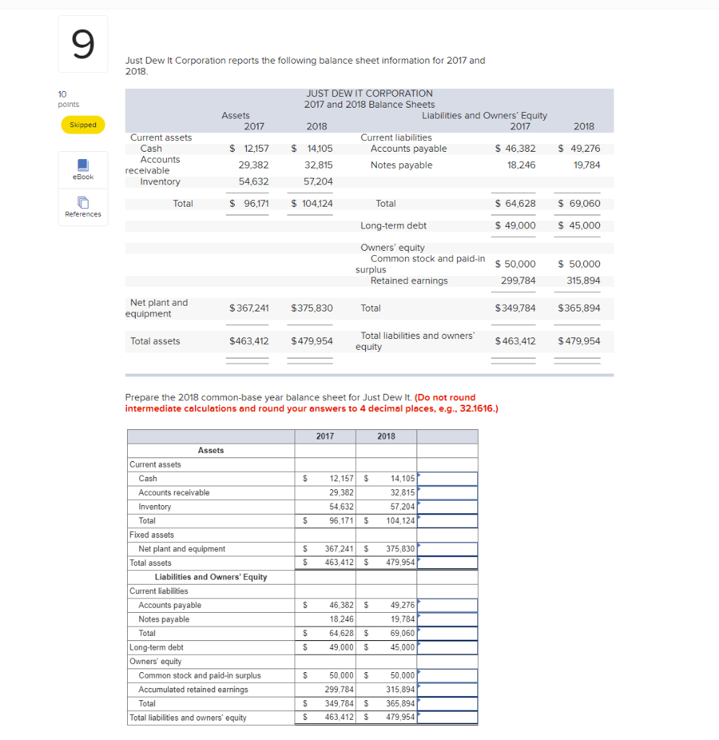Click the 2018 answer field for Cash
Image resolution: width=719 pixels, height=740 pixels.
(448, 478)
